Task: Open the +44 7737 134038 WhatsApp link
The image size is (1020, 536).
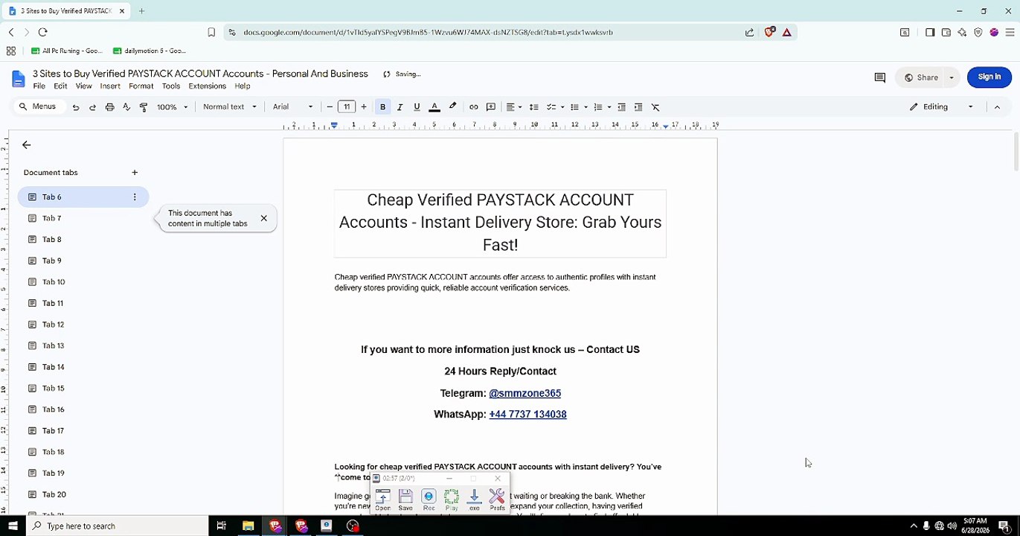Action: click(527, 415)
